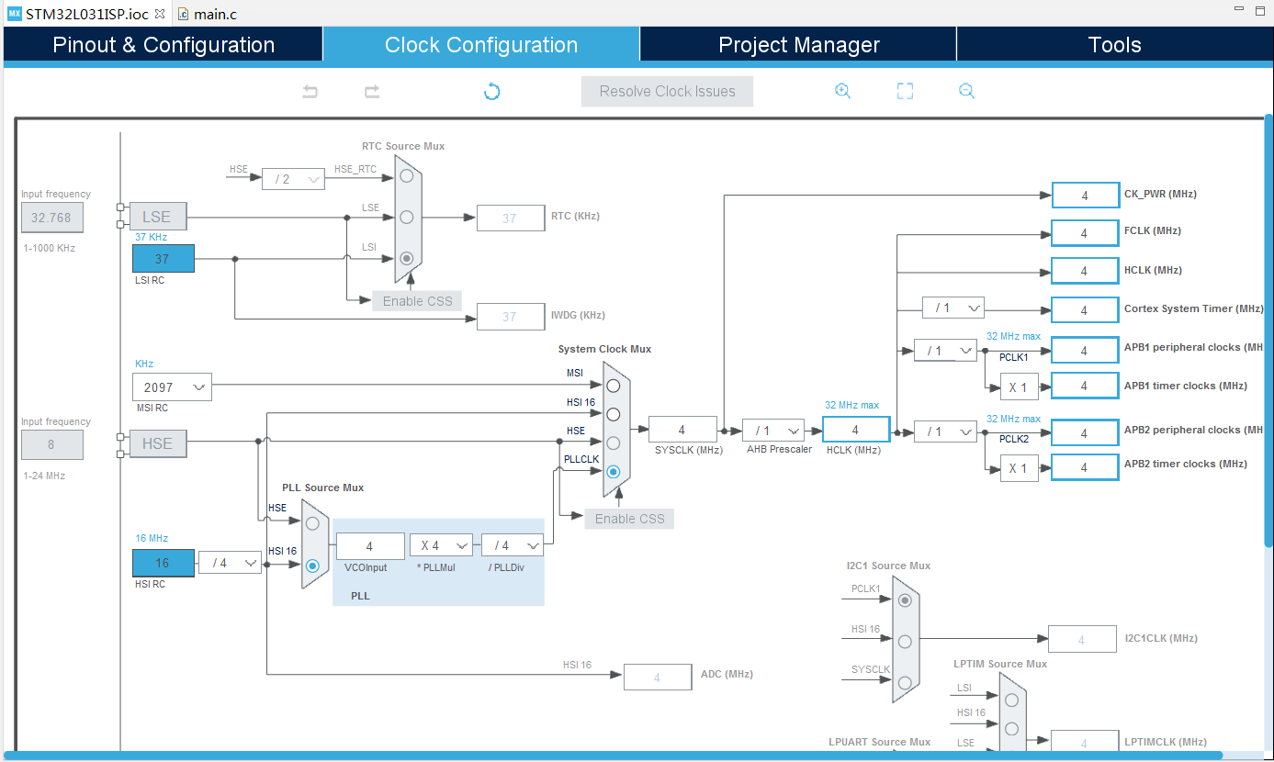Click the LSE source block
Image resolution: width=1274 pixels, height=762 pixels.
pos(157,217)
